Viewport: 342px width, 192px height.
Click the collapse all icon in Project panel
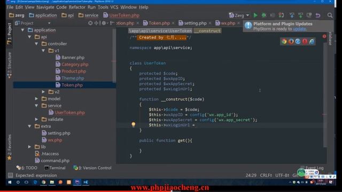96,23
